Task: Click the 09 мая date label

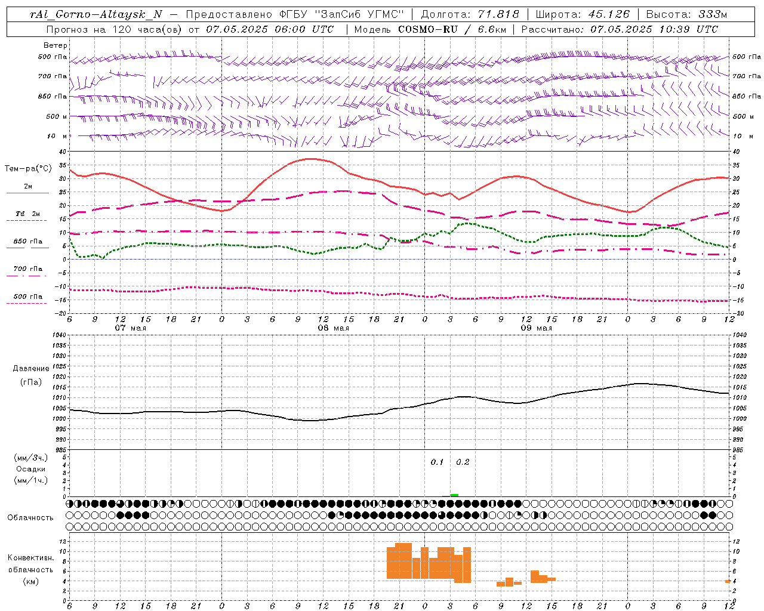Action: point(536,328)
